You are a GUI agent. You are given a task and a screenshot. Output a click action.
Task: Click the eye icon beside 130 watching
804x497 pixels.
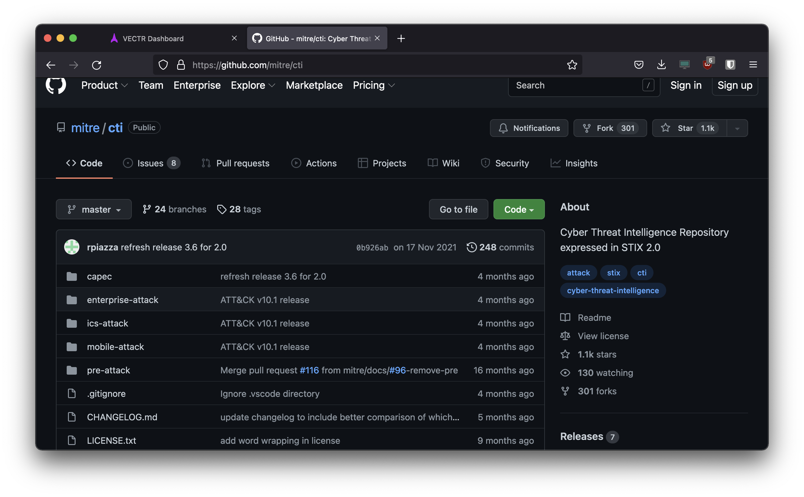565,373
